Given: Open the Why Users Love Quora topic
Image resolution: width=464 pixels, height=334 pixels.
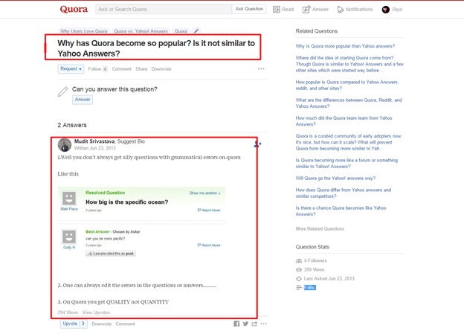Looking at the screenshot, I should pos(84,30).
